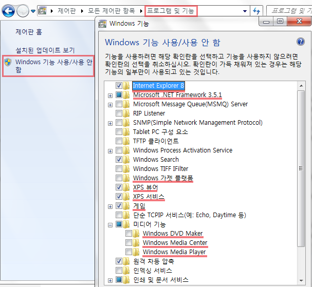This screenshot has height=287, width=312.
Task: Check Windows Process Activation Service checkbox
Action: (119, 150)
